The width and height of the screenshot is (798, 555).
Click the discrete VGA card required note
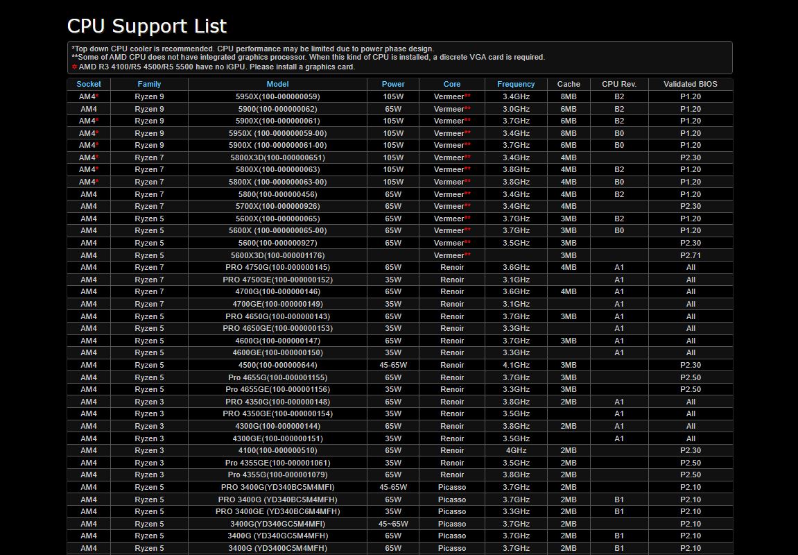click(309, 57)
